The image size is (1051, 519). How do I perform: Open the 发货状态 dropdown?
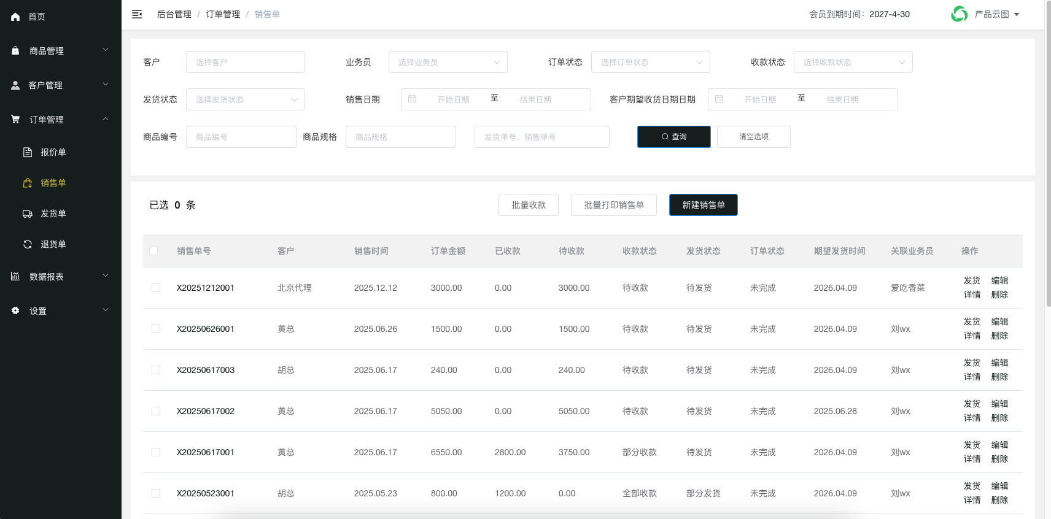[246, 99]
